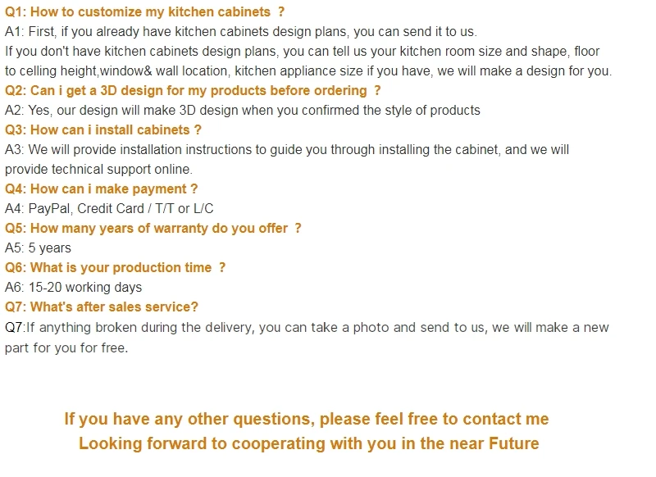The height and width of the screenshot is (477, 656).
Task: Click the question about customizing kitchen cabinets
Action: [x=144, y=12]
